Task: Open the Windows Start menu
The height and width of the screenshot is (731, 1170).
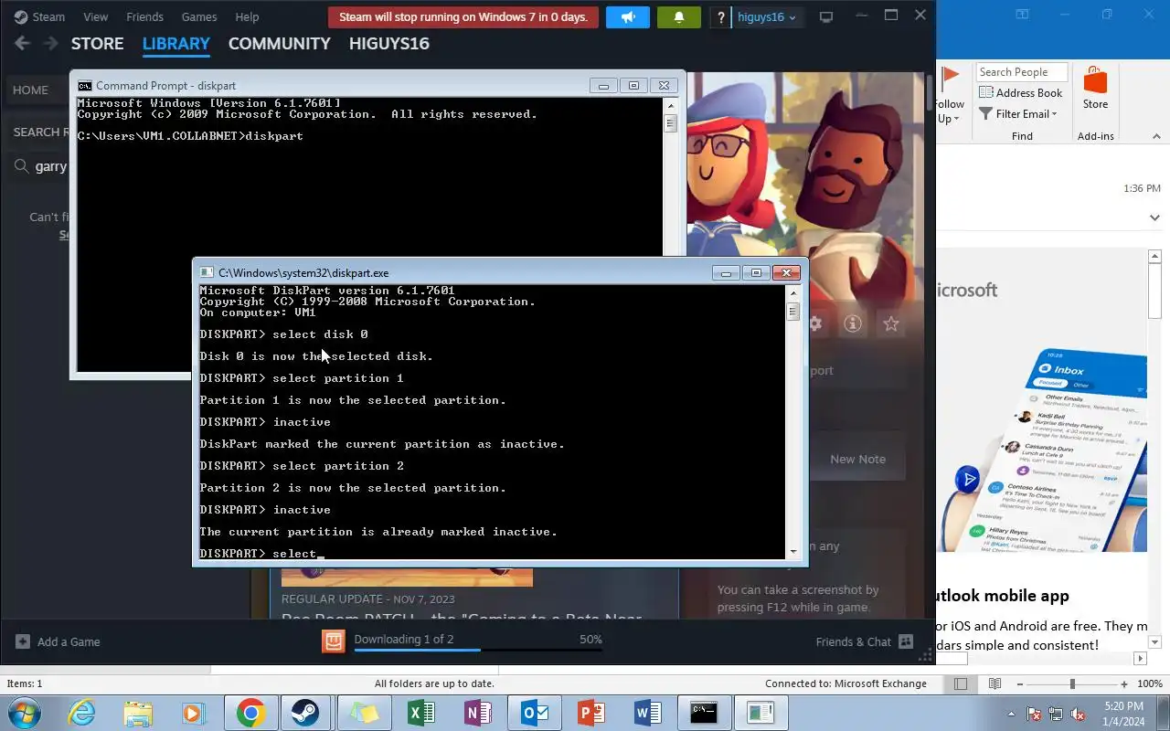Action: pyautogui.click(x=24, y=713)
